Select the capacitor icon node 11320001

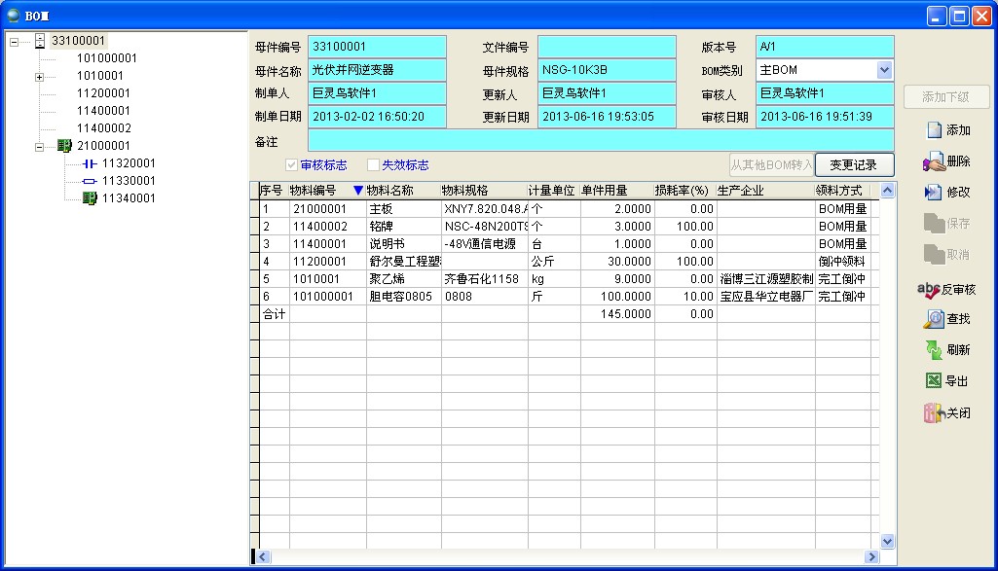(91, 163)
